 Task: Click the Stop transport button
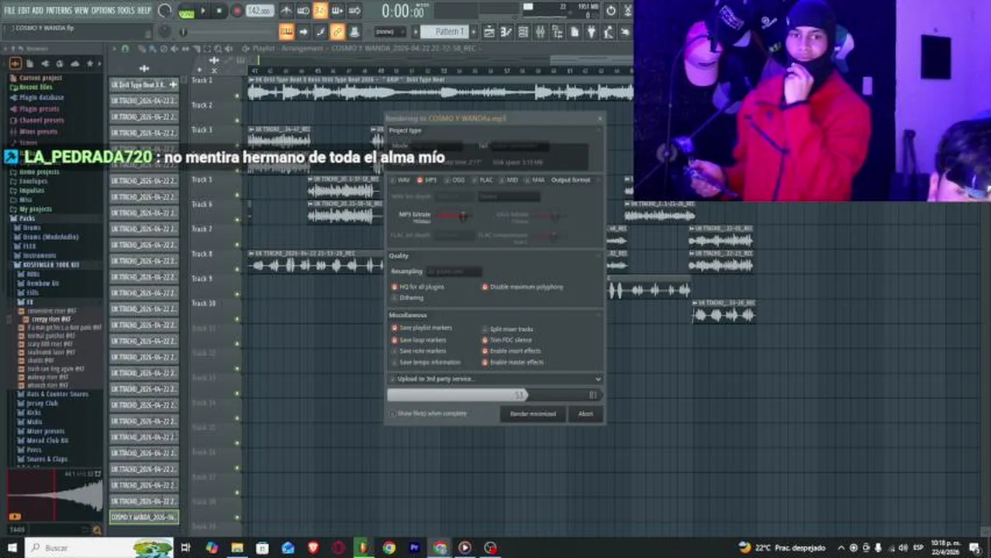[219, 11]
